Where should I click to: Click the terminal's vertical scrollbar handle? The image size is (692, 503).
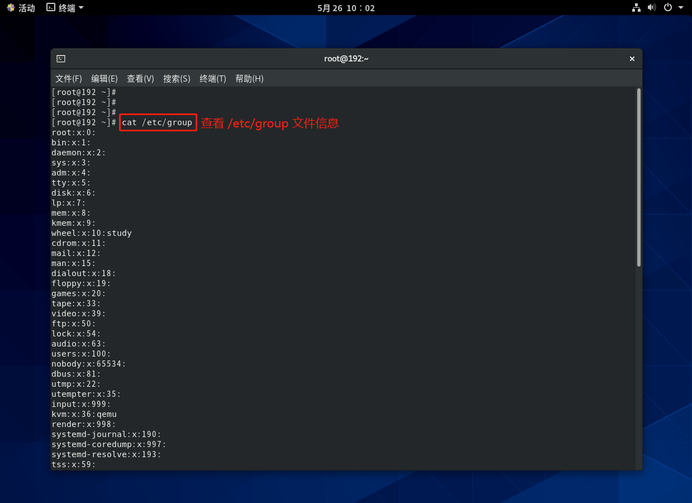point(638,178)
